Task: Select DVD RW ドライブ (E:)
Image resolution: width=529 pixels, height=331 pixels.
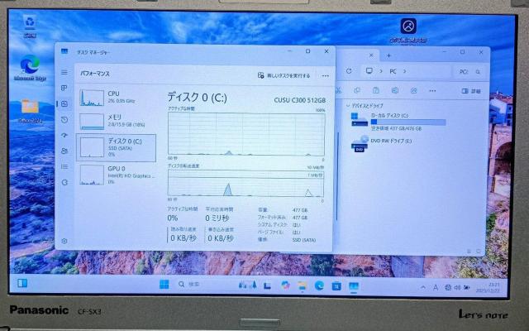Action: [381, 144]
